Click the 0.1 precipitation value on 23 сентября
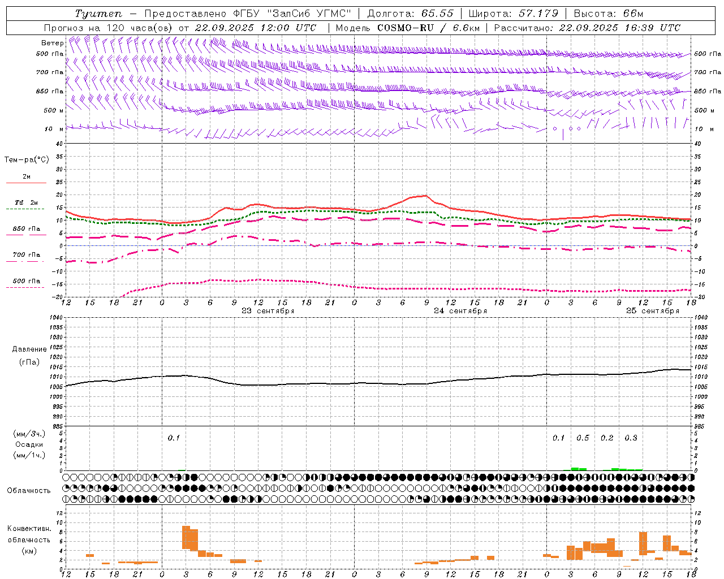The image size is (724, 579). coord(174,438)
